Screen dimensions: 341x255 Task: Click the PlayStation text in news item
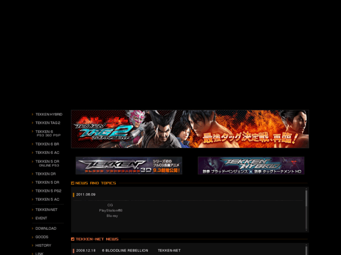(x=111, y=211)
